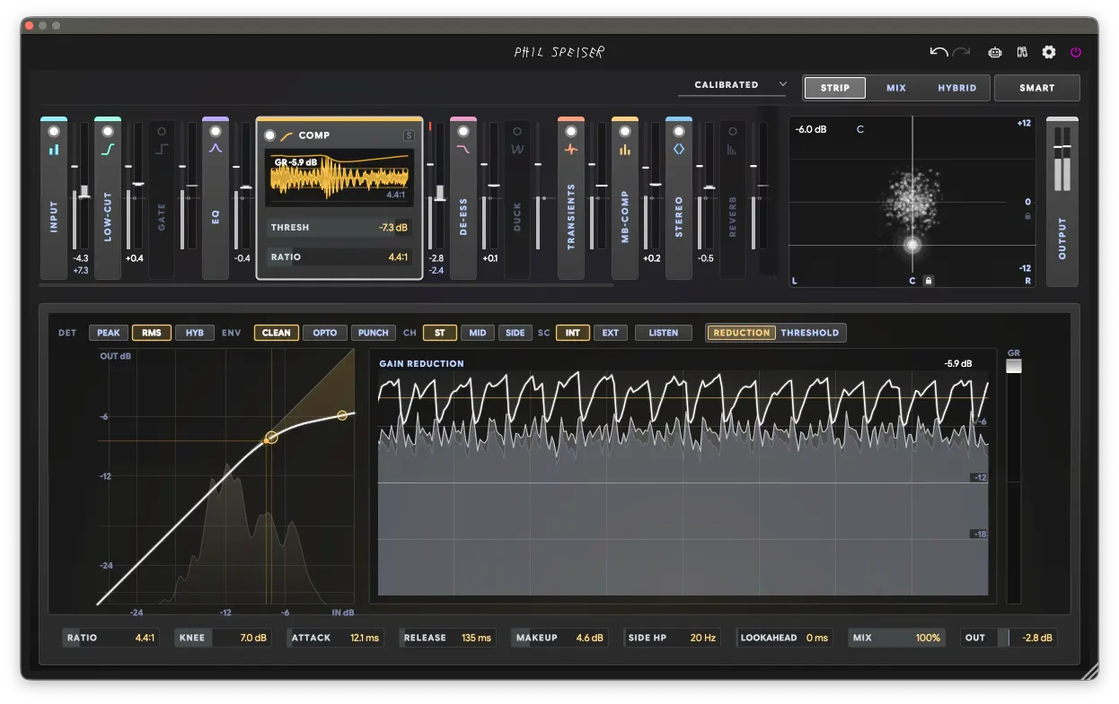Open the settings gear icon
Screen dimensions: 1119x704
pyautogui.click(x=1049, y=52)
